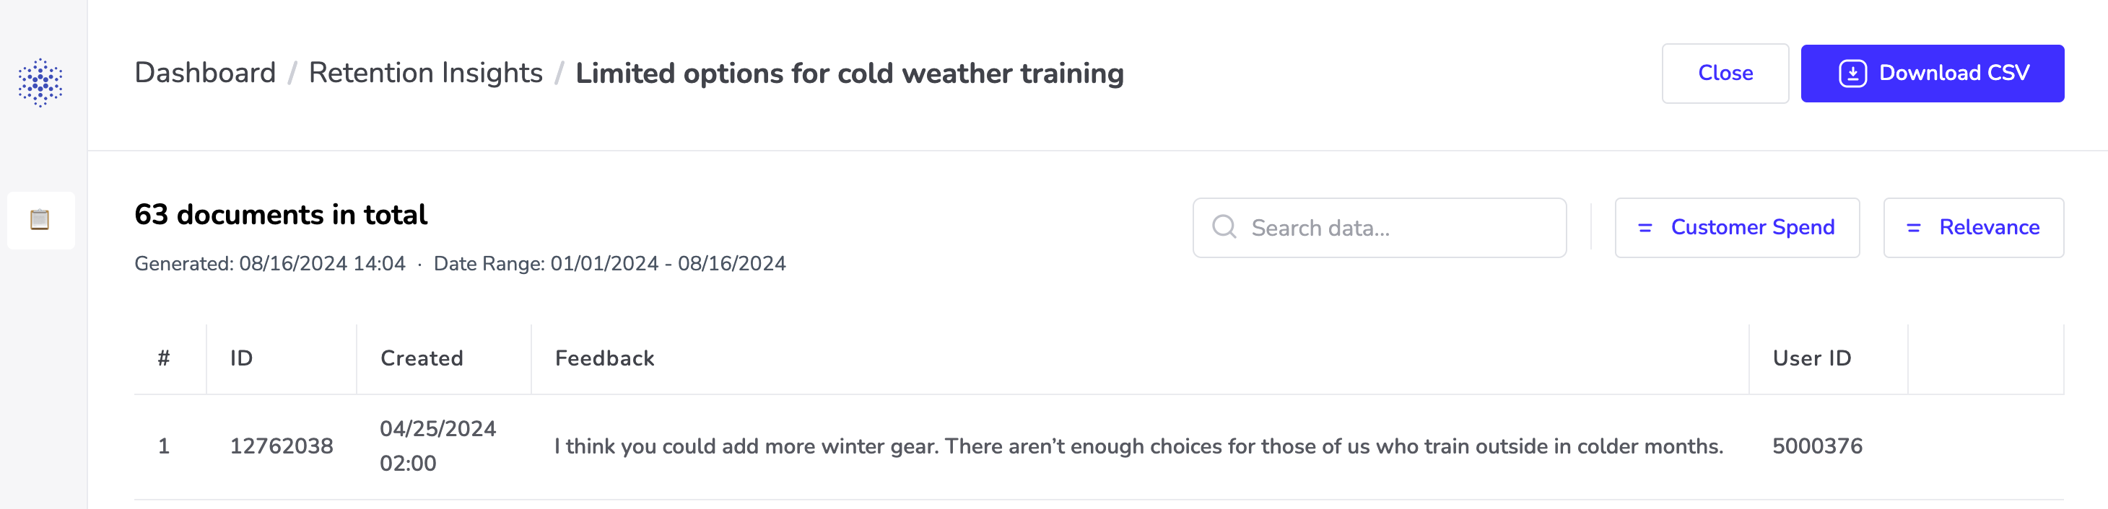Click user ID 5000376

coord(1816,446)
